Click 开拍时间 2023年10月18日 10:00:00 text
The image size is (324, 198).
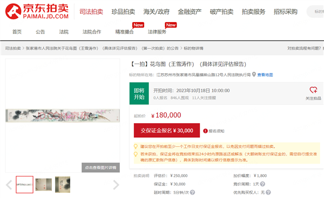click(x=191, y=90)
